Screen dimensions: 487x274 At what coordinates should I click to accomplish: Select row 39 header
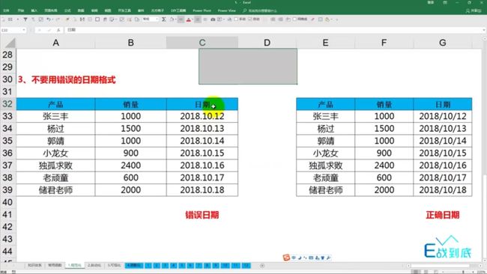pos(7,190)
